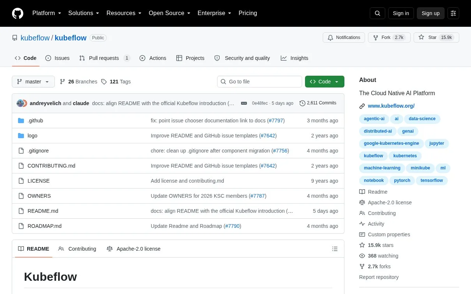Viewport: 471px width, 294px height.
Task: Switch to the Insights tab
Action: pos(294,58)
